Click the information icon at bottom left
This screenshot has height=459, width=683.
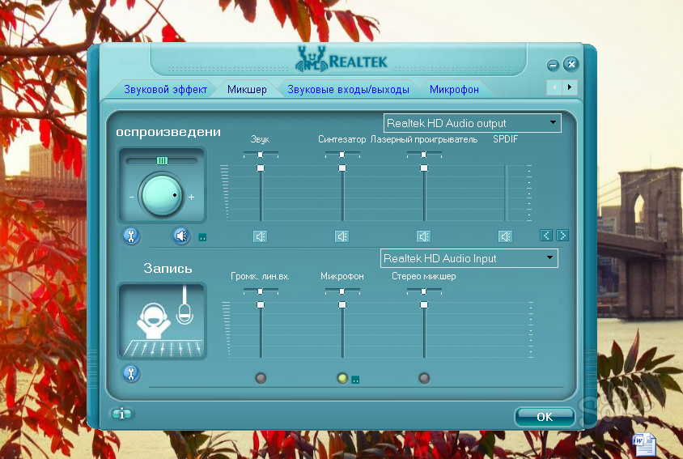click(x=121, y=414)
